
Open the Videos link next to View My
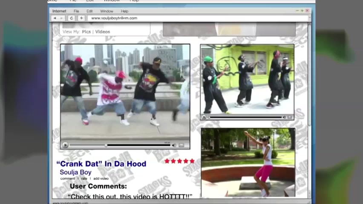103,31
